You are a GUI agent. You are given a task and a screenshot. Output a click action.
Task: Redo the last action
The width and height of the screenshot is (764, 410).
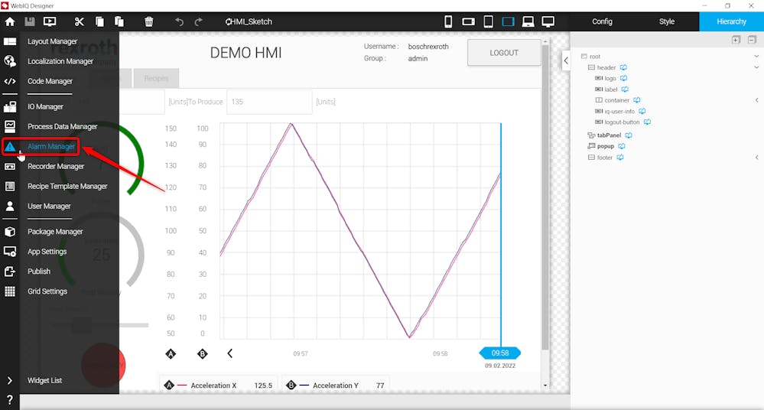pyautogui.click(x=198, y=21)
